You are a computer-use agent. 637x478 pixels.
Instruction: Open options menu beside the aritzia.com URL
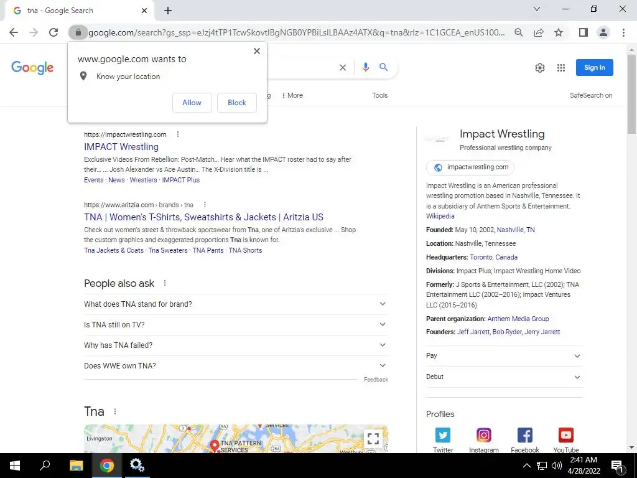click(x=205, y=204)
